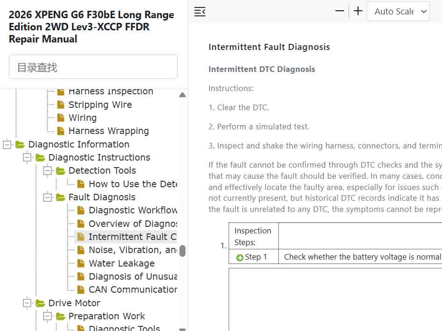Open Overview of Diagnosis page
This screenshot has height=331, width=442.
pos(133,224)
